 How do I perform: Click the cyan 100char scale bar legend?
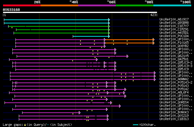[135, 125]
